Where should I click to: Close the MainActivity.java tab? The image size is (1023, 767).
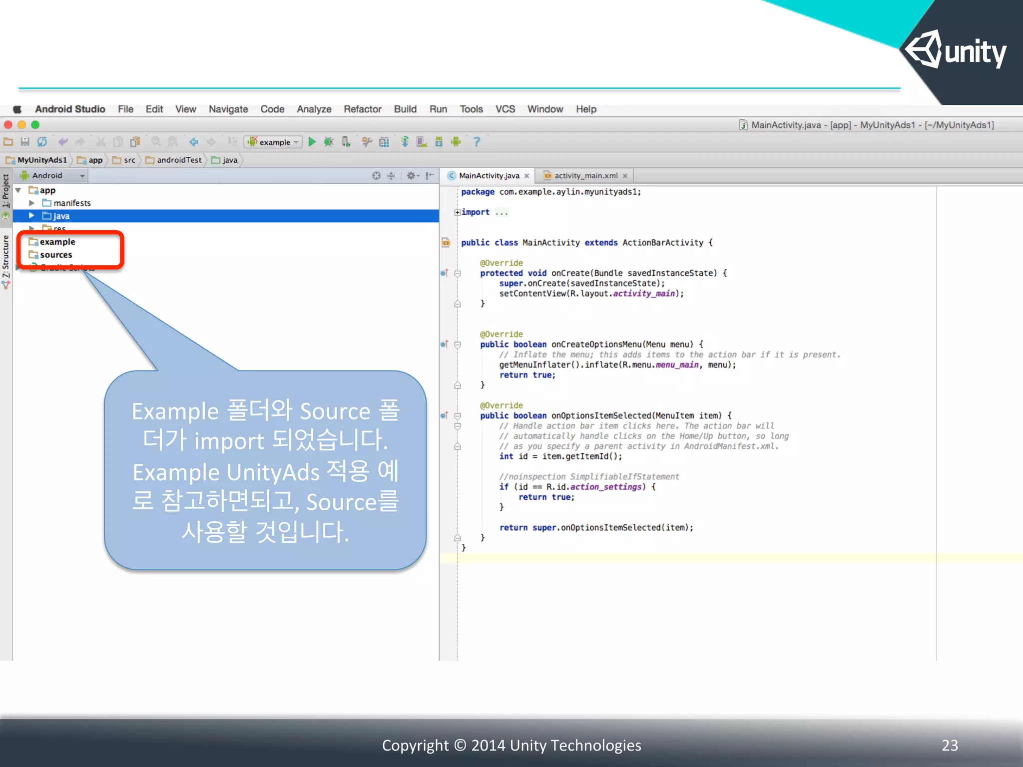tap(526, 176)
